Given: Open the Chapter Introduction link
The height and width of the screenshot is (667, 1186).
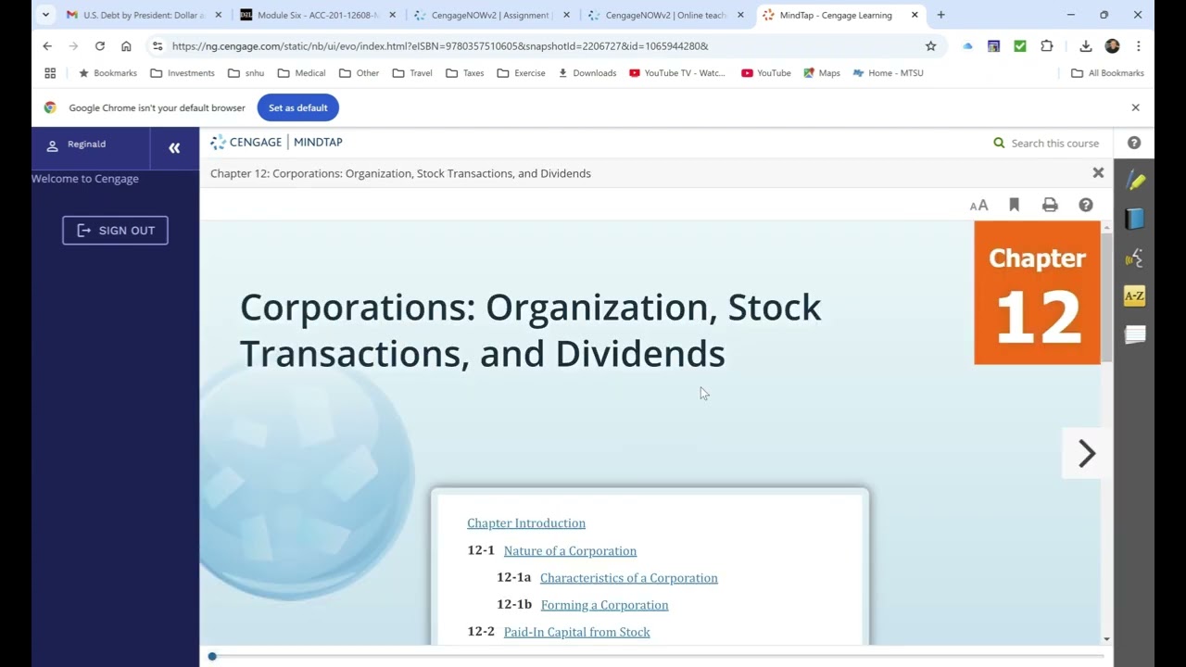Looking at the screenshot, I should coord(526,523).
